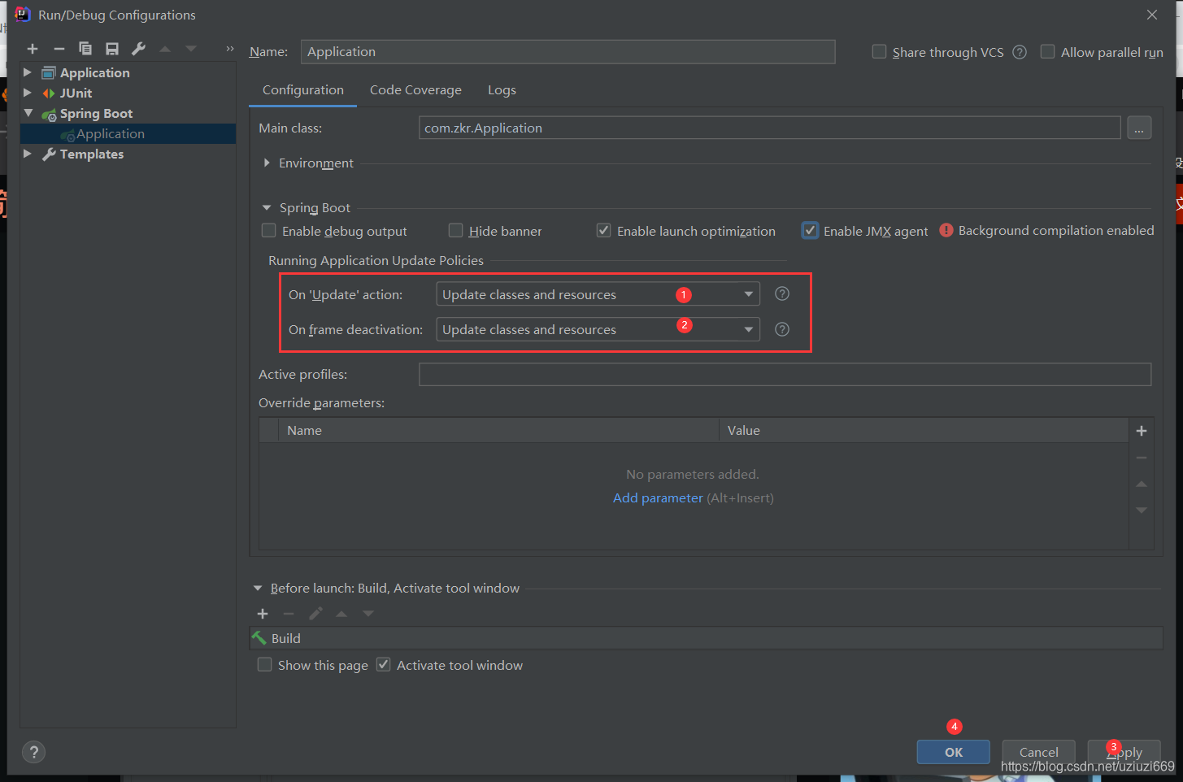Toggle Enable launch optimization checkbox
The height and width of the screenshot is (782, 1183).
tap(603, 230)
